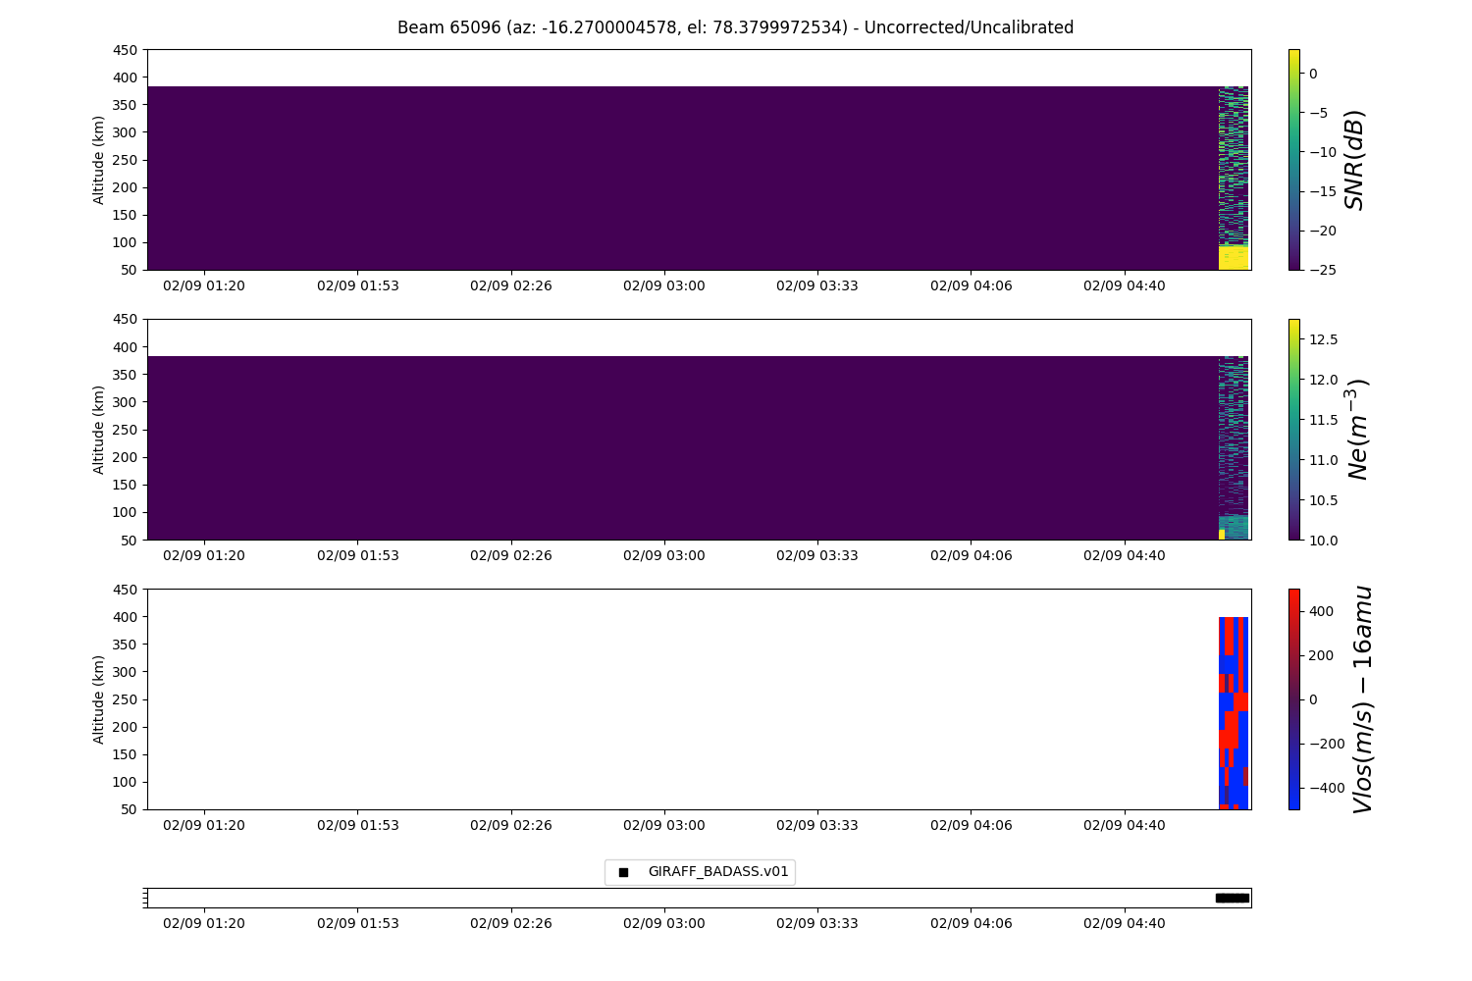This screenshot has height=981, width=1472.
Task: Click the black bar in the bottom timeline
Action: coord(1233,898)
